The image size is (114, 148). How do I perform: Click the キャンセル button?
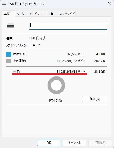coord(75,143)
